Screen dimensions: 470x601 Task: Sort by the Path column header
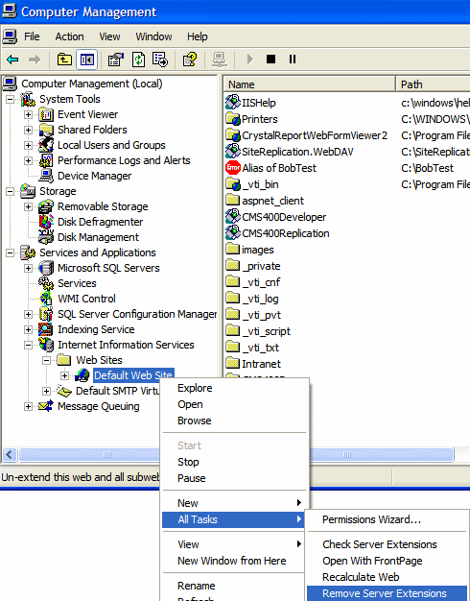point(434,84)
